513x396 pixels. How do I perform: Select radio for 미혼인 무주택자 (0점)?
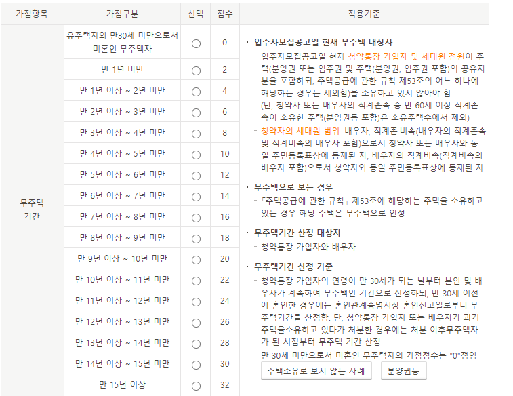click(196, 43)
